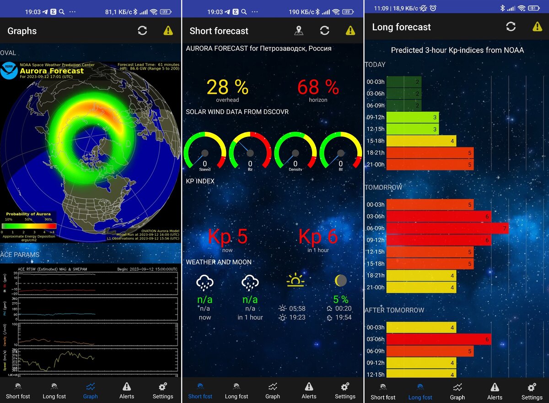Tap tomorrow's 03-06h Kp 6 bar

[438, 216]
